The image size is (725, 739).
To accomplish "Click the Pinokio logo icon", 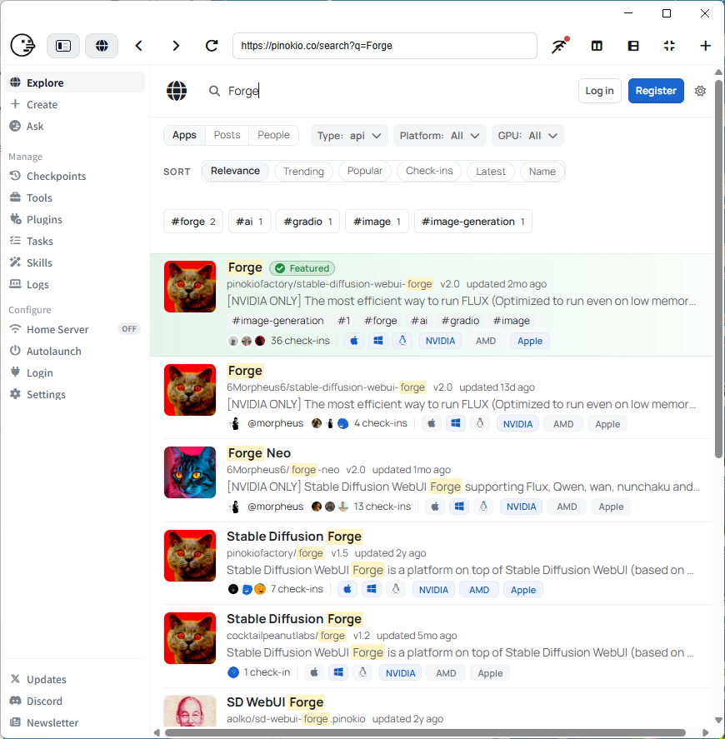I will [22, 45].
